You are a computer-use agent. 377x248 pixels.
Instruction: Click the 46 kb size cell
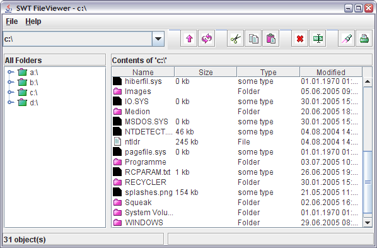tap(185, 132)
